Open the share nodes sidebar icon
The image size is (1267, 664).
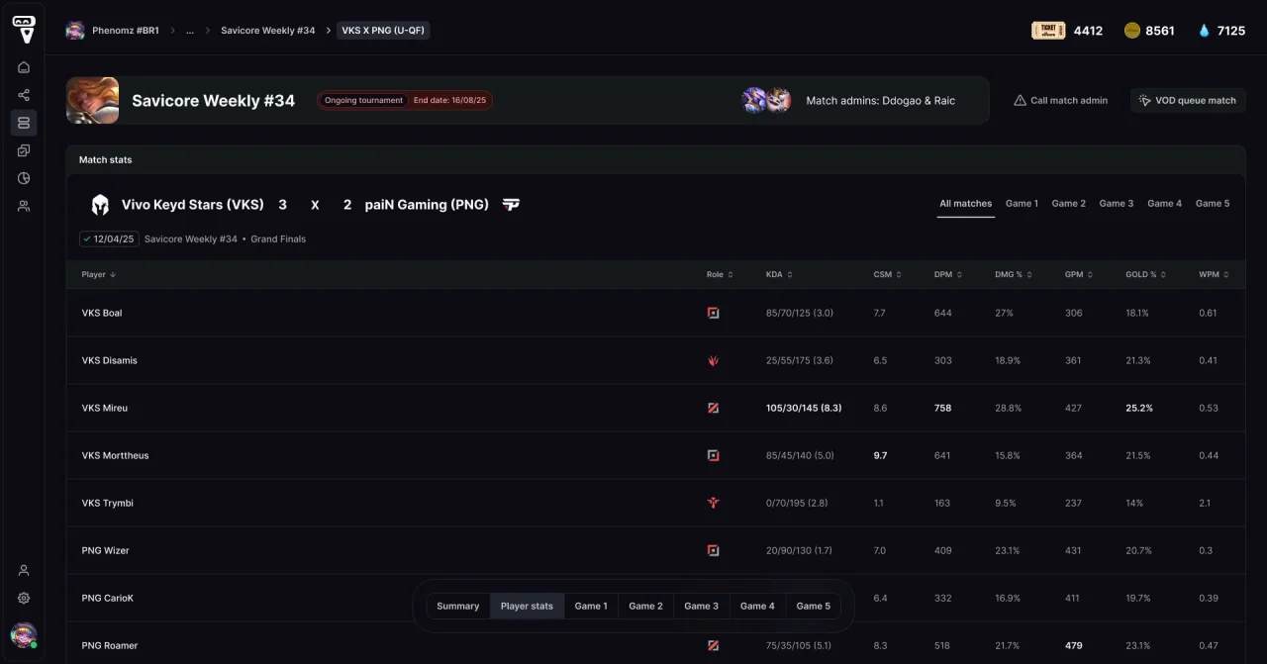24,95
